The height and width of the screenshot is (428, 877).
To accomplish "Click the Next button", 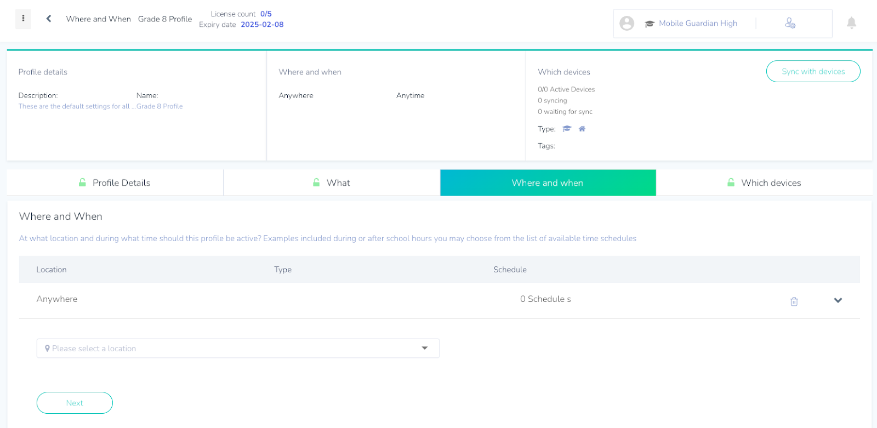I will 75,403.
